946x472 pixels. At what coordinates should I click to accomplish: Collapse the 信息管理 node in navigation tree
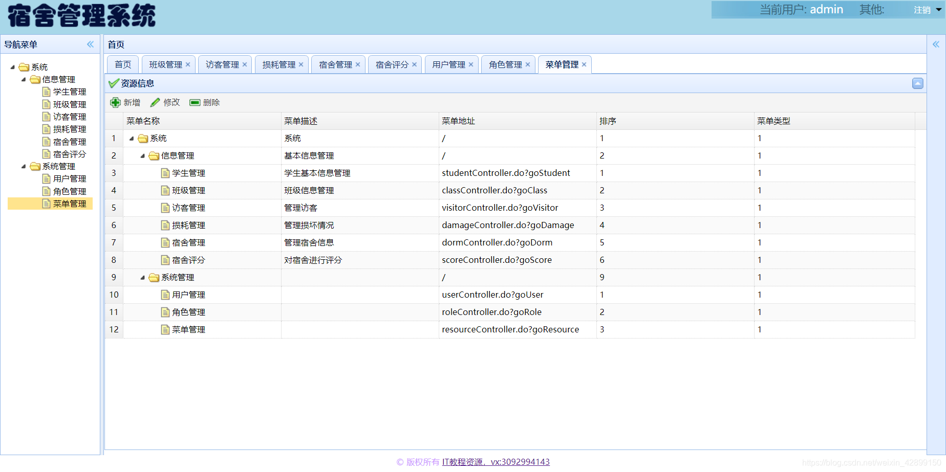click(x=24, y=79)
